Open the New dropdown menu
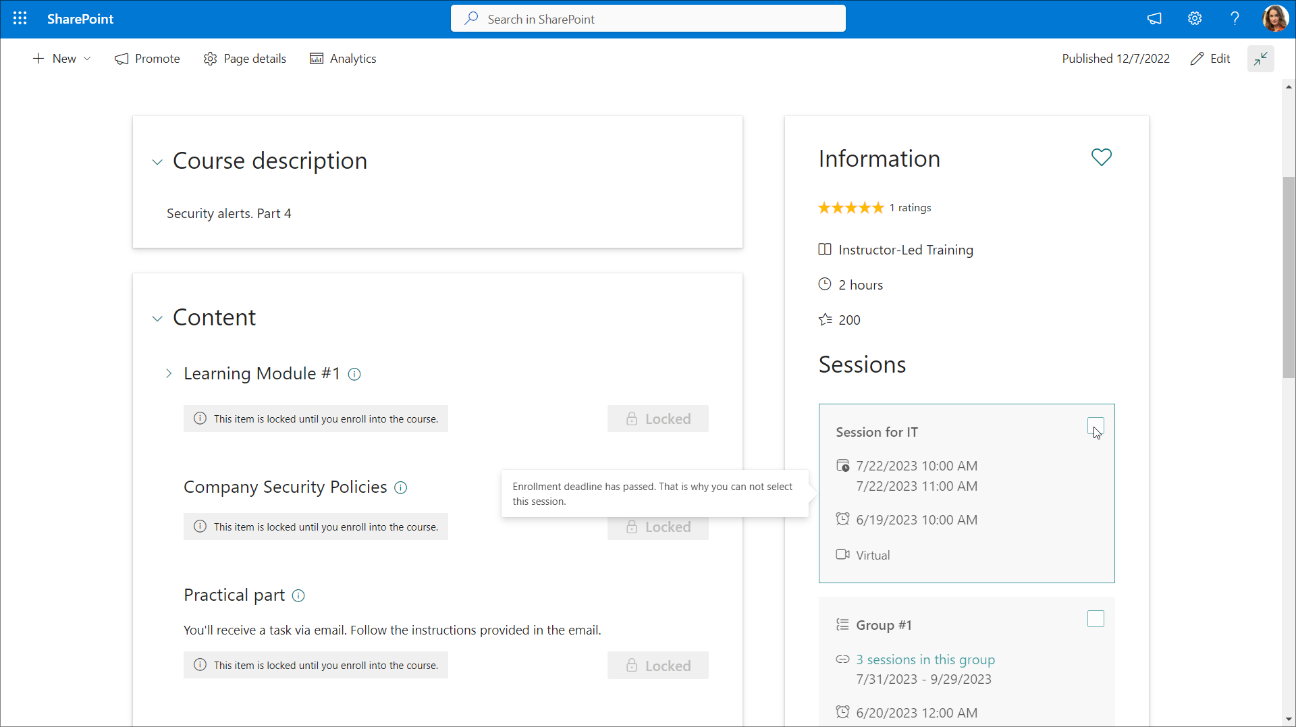Viewport: 1296px width, 727px height. (x=62, y=59)
